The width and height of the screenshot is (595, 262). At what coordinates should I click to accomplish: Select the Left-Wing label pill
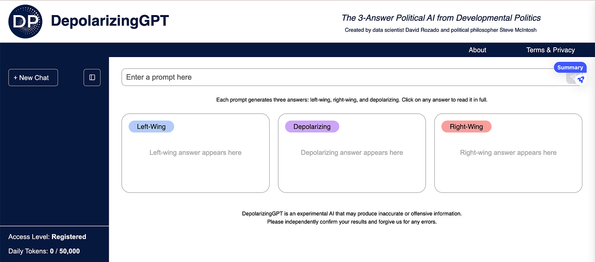pyautogui.click(x=151, y=126)
